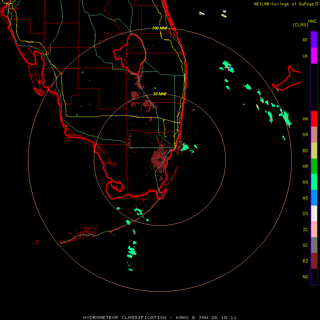
Task: Click the ND black legend swatch
Action: coord(314,277)
